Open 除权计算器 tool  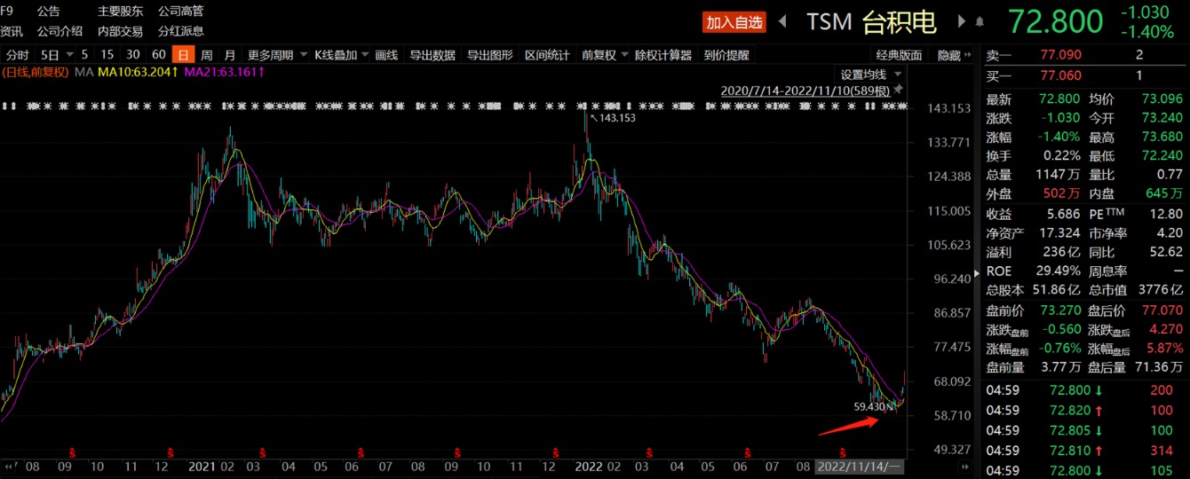coord(663,55)
